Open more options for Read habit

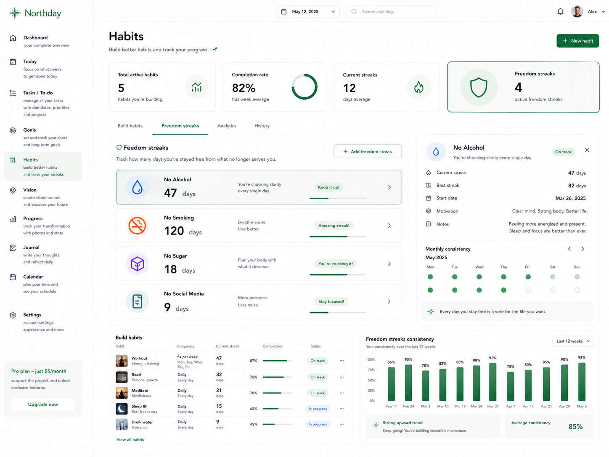coord(342,377)
